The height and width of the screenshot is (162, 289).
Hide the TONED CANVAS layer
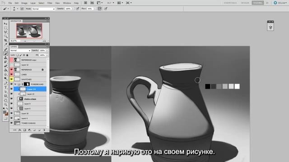pyautogui.click(x=12, y=123)
